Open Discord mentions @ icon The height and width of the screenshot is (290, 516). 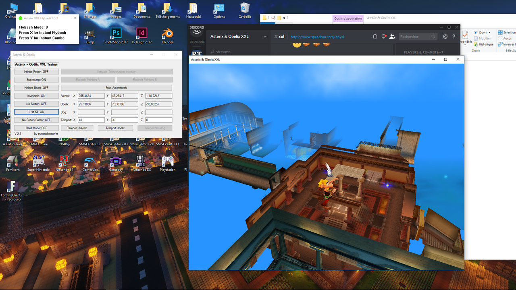click(445, 36)
